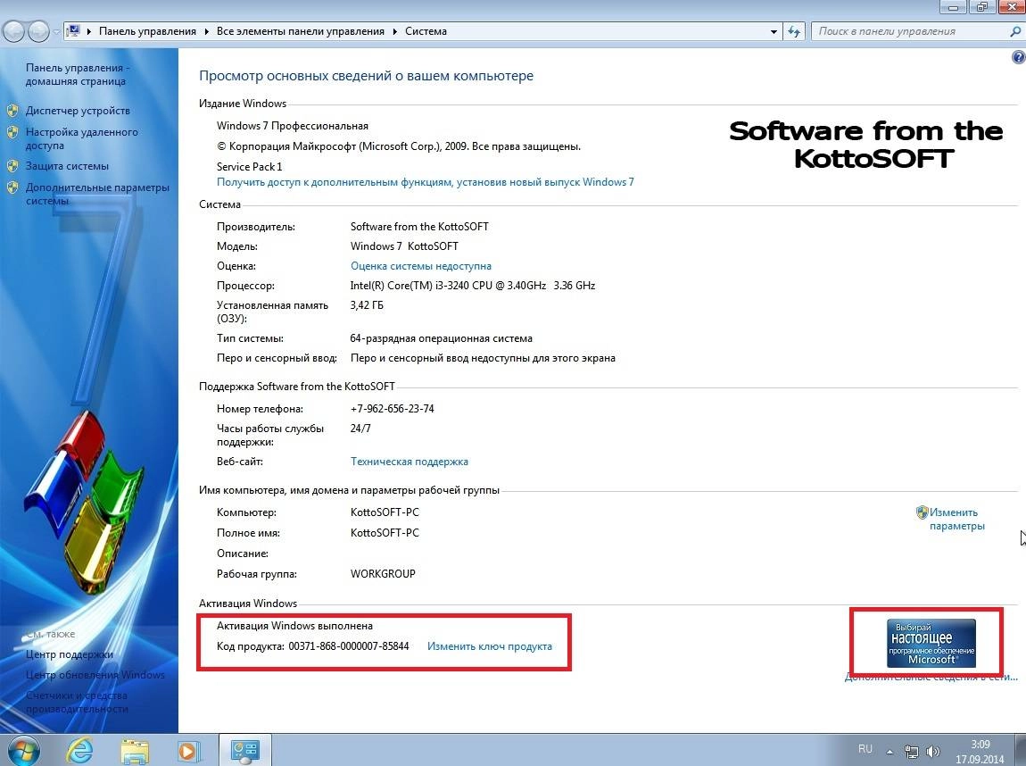The width and height of the screenshot is (1026, 766).
Task: Click Service Pack 1 text
Action: (249, 166)
